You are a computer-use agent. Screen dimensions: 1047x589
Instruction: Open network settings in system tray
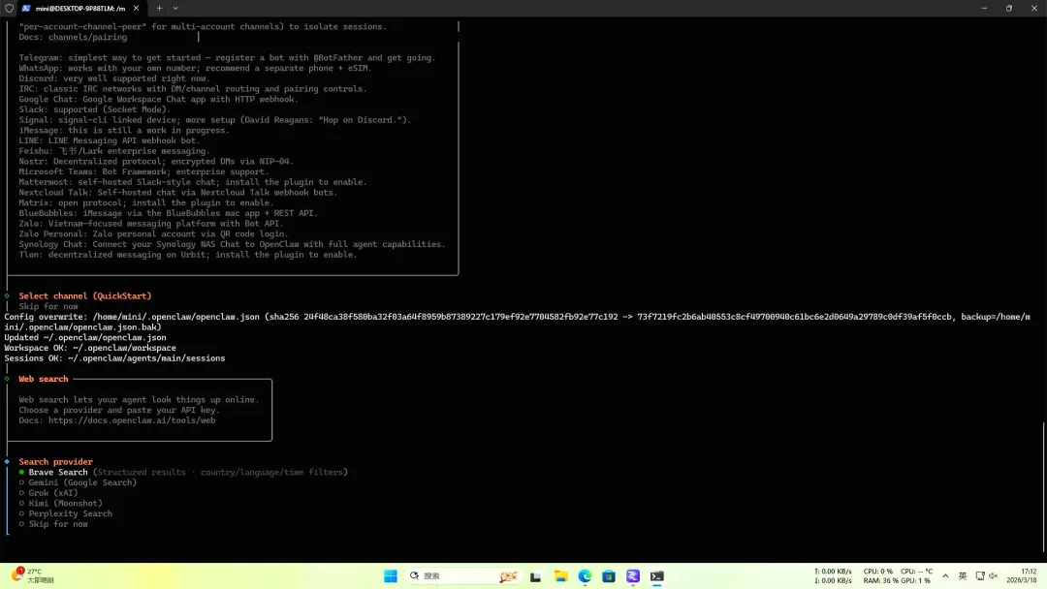[979, 575]
